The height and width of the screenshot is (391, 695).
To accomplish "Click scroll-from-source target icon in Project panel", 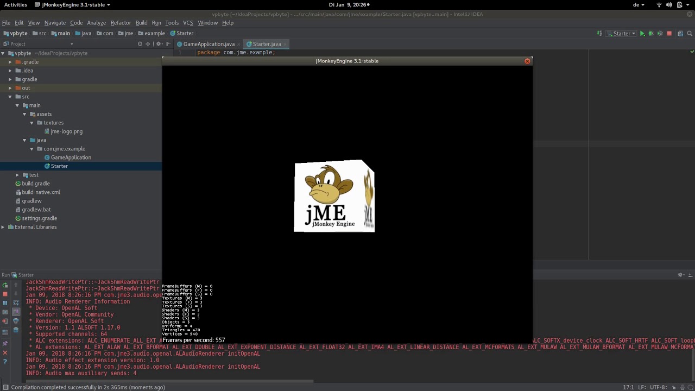I will pyautogui.click(x=140, y=44).
